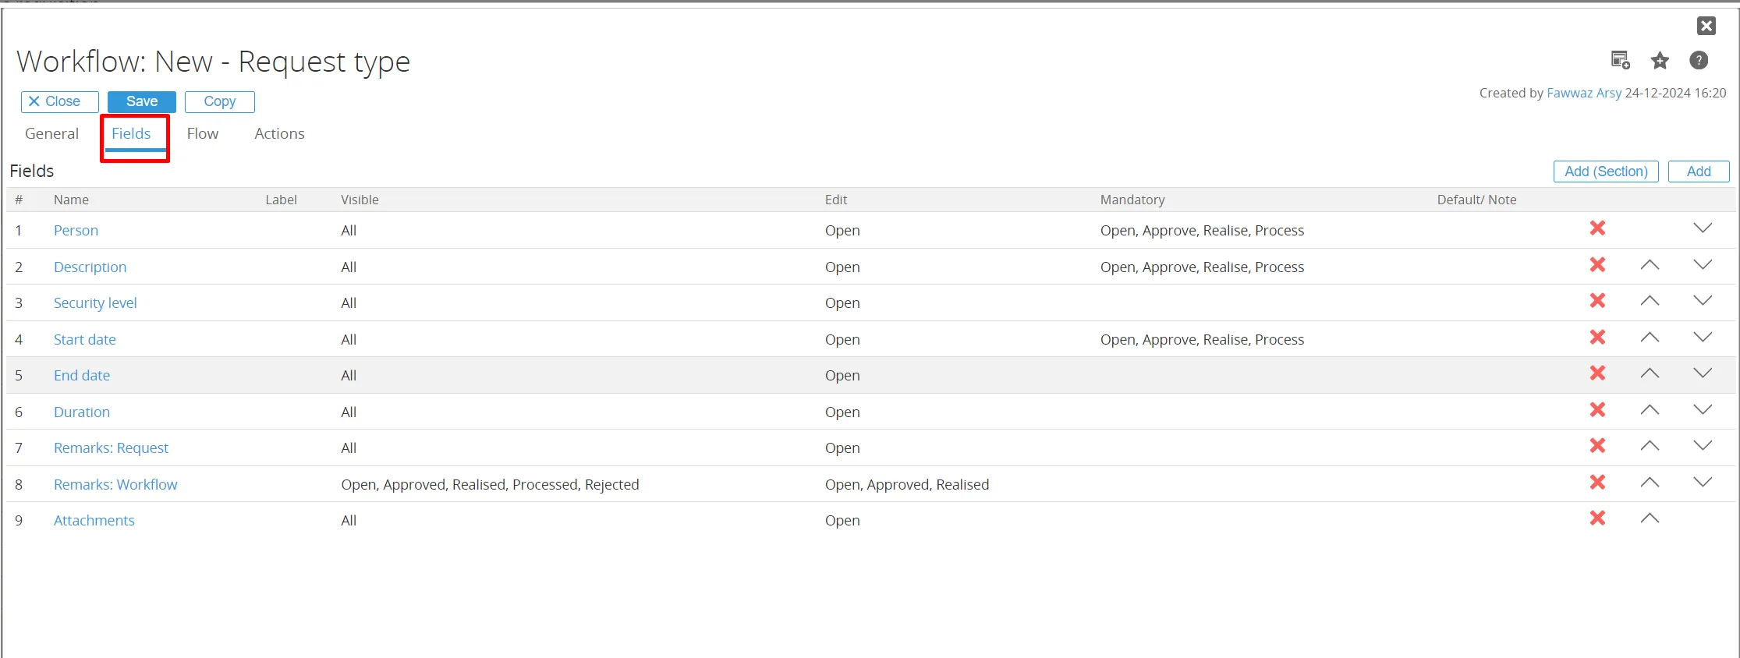Switch to the Flow tab
This screenshot has width=1740, height=658.
point(203,134)
